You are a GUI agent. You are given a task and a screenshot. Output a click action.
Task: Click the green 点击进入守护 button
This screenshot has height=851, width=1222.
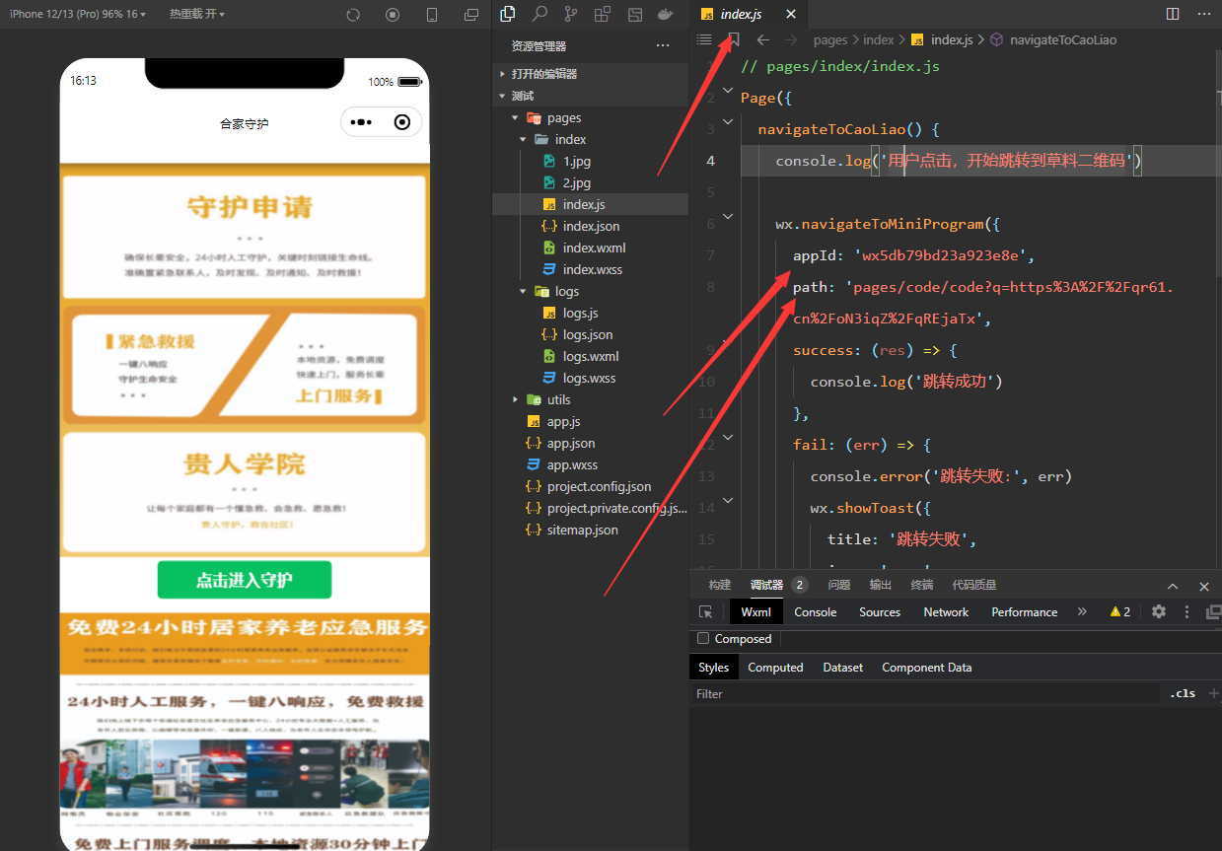pos(244,580)
